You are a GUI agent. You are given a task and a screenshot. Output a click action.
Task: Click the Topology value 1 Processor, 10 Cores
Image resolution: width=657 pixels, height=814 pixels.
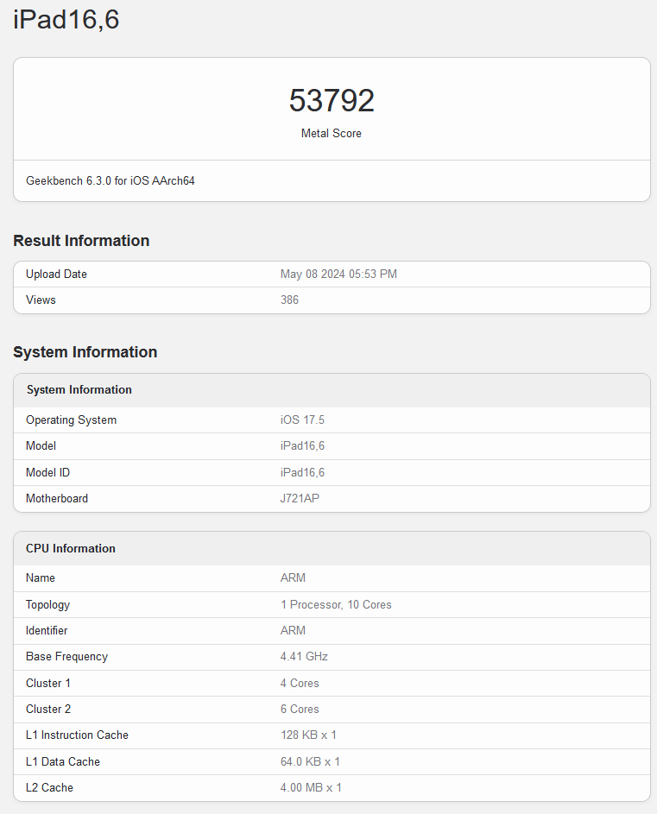pos(336,605)
